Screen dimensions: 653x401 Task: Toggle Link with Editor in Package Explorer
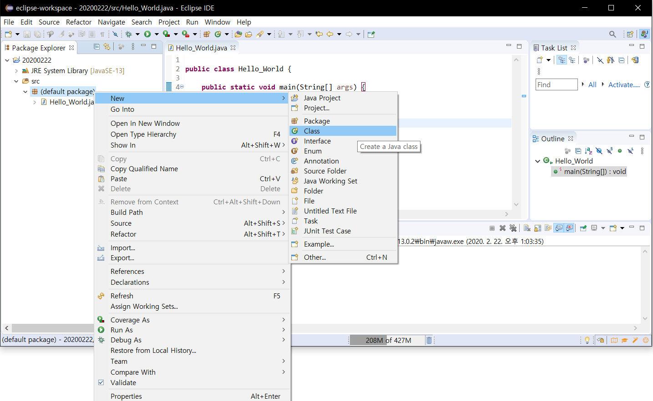point(107,46)
